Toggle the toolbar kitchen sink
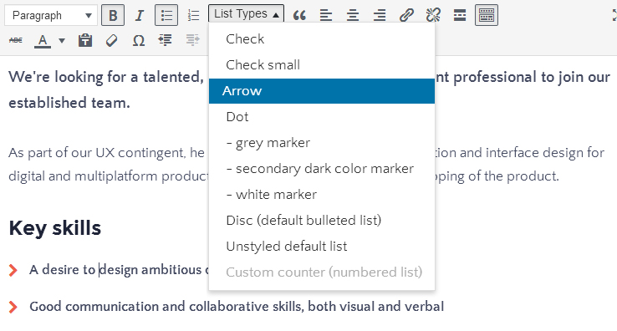This screenshot has width=617, height=331. click(x=487, y=15)
